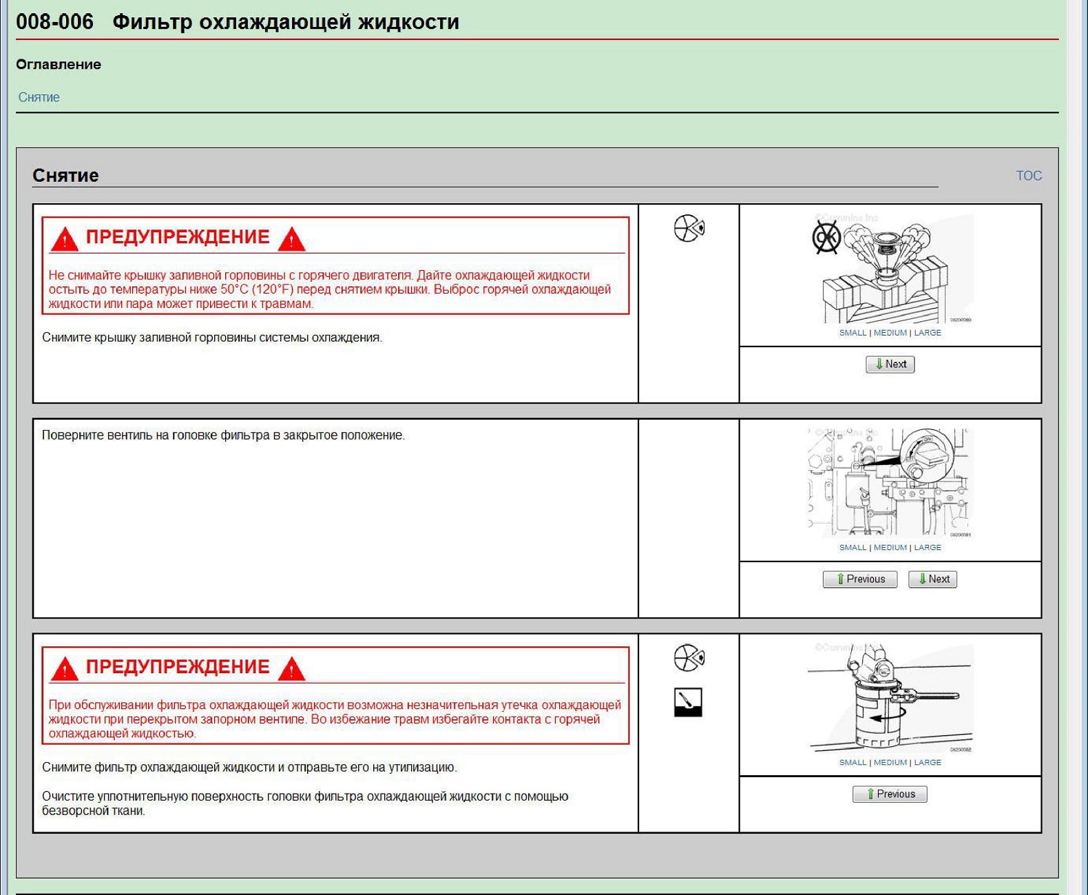Click the warning triangle left of second ПРЕДУПРЕЖДЕНИЕ
Screen dimensions: 1088x895
(x=64, y=668)
